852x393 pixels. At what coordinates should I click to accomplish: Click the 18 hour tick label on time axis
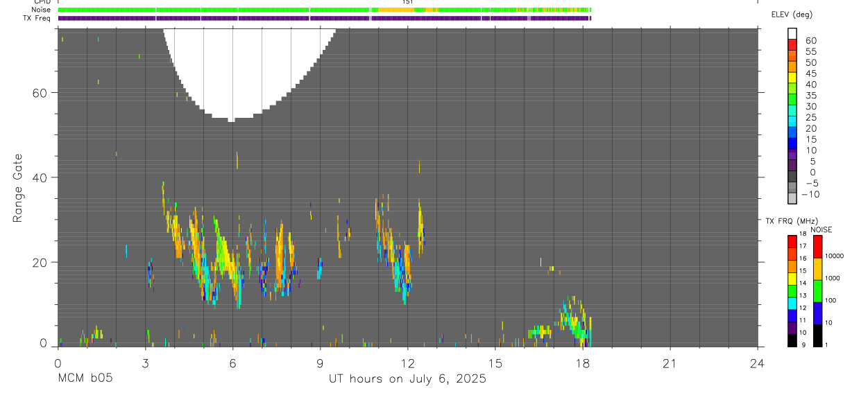pyautogui.click(x=582, y=363)
